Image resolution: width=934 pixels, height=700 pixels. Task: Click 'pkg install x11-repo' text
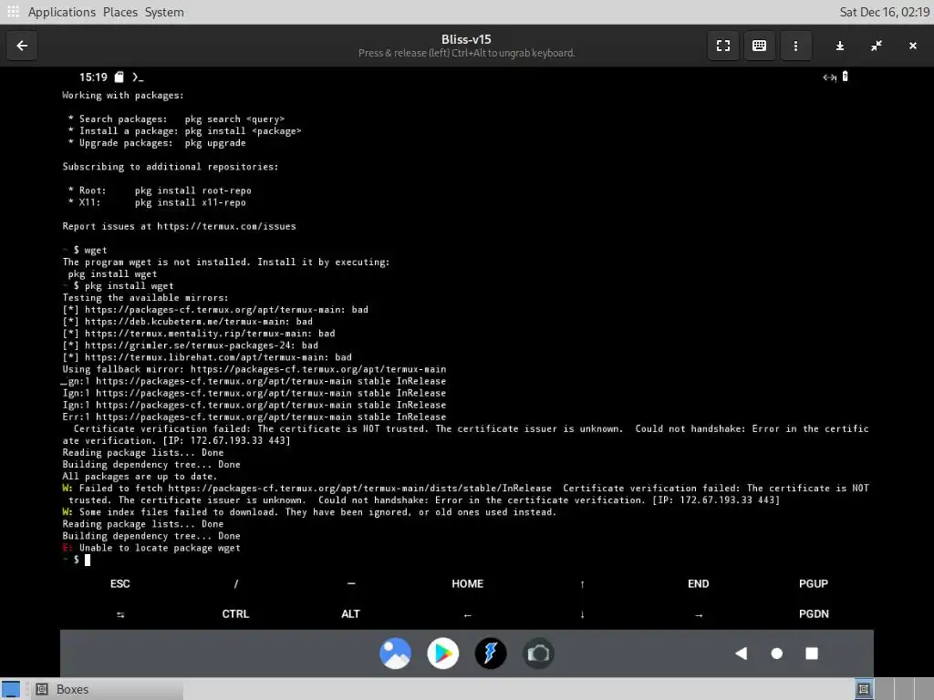190,202
